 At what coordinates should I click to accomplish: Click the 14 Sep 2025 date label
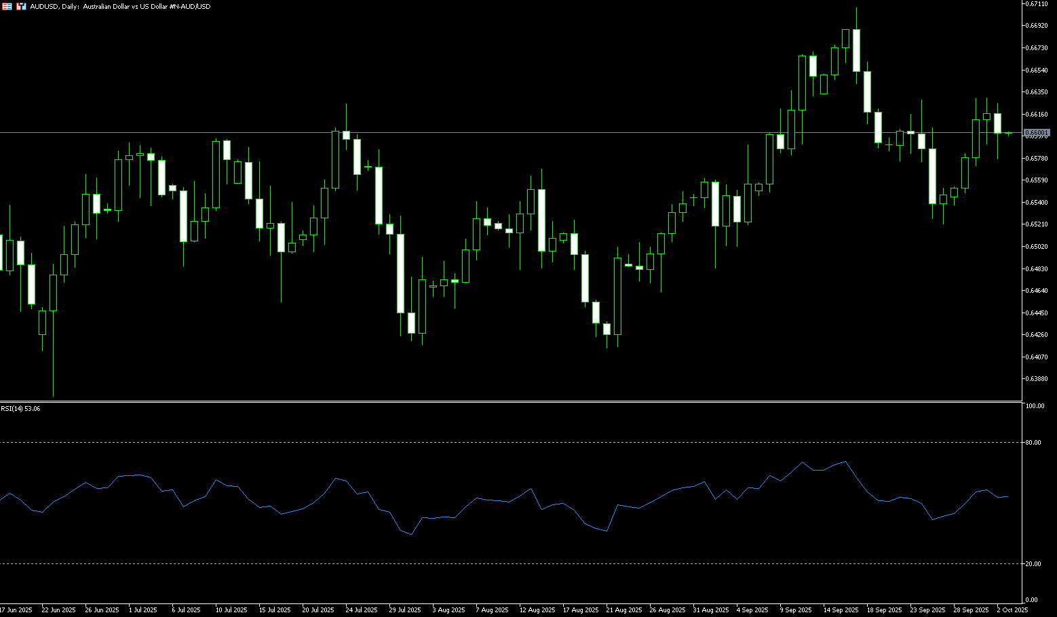[841, 610]
